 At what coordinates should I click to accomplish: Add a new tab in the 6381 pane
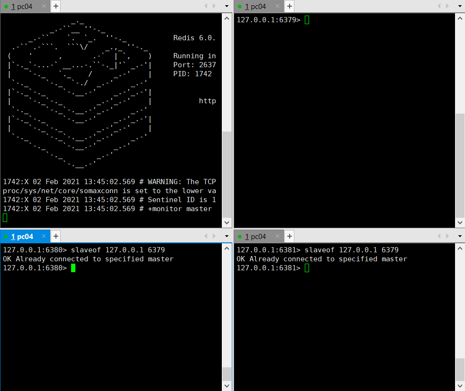(290, 236)
